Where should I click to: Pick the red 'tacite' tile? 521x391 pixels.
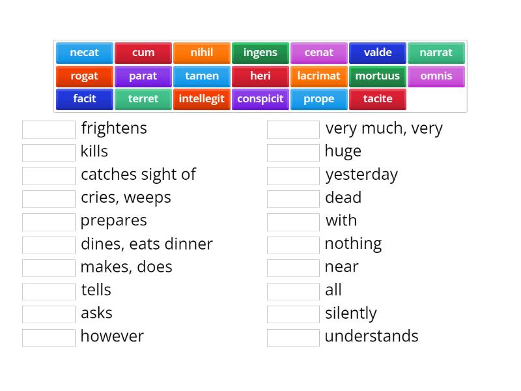point(377,99)
